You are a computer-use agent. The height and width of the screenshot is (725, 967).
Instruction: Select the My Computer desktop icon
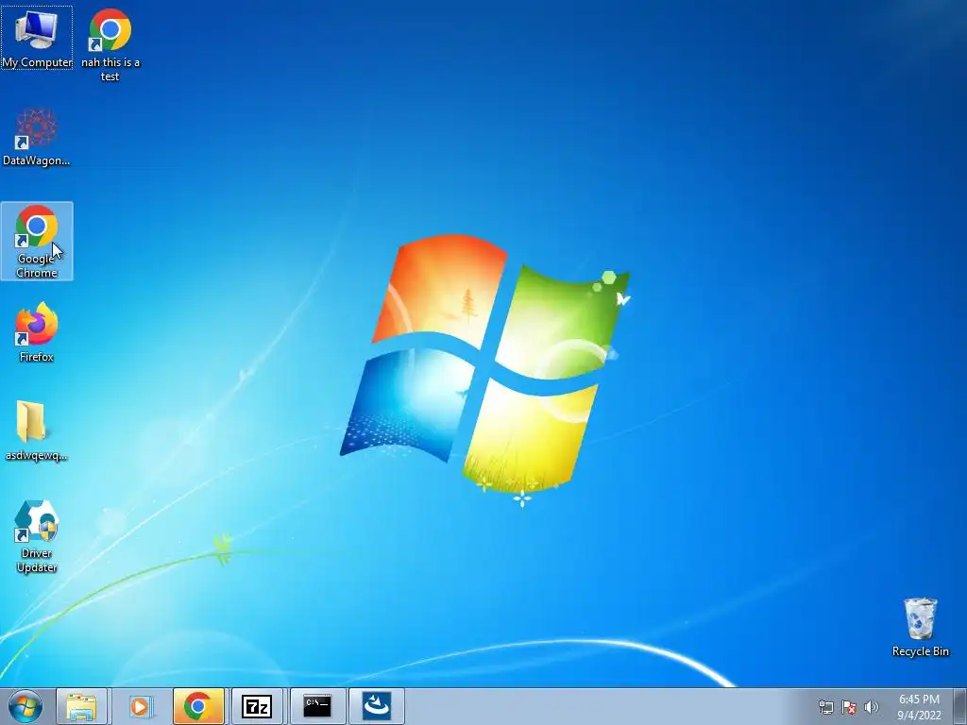[37, 38]
